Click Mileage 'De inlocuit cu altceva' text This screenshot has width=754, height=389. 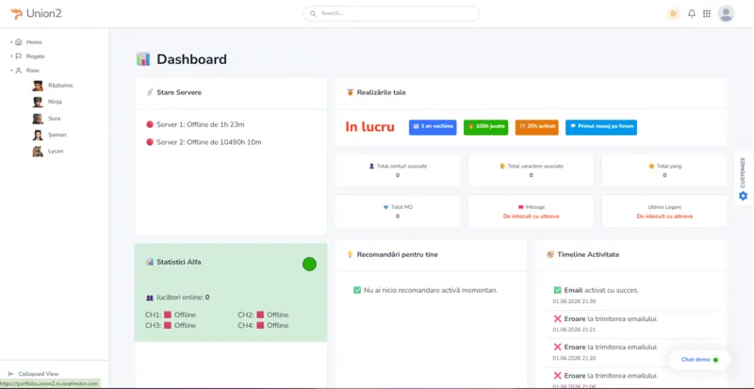[x=531, y=217]
